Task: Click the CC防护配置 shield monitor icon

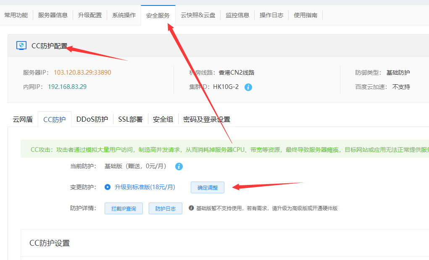Action: click(21, 46)
